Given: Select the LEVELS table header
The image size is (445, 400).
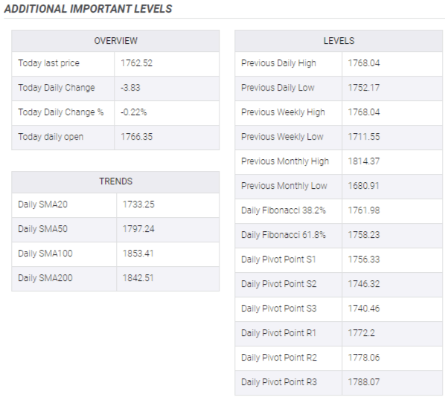Looking at the screenshot, I should [339, 41].
